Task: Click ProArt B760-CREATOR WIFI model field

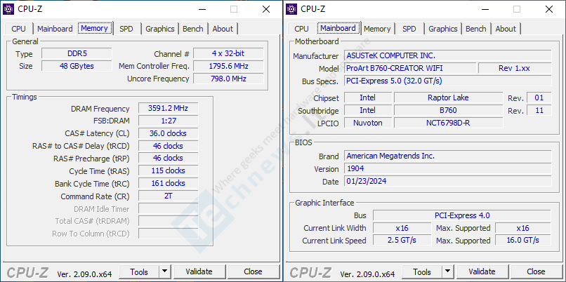Action: 410,68
